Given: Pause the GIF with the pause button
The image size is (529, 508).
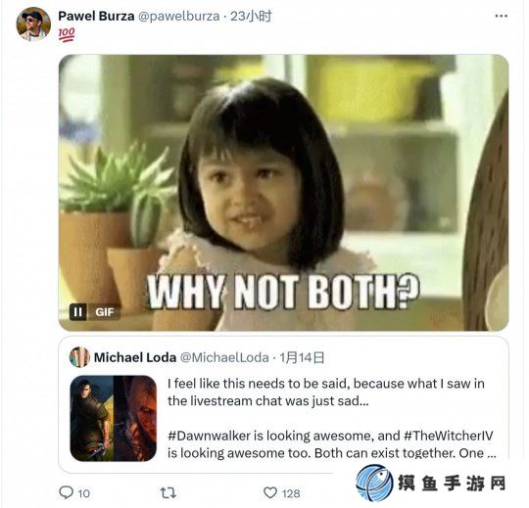Looking at the screenshot, I should click(x=77, y=312).
